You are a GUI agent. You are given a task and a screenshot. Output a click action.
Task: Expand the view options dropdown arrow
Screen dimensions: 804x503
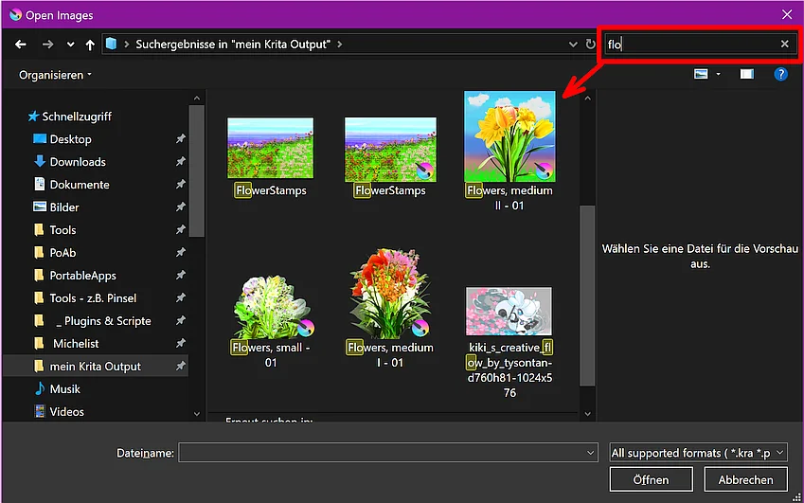718,74
